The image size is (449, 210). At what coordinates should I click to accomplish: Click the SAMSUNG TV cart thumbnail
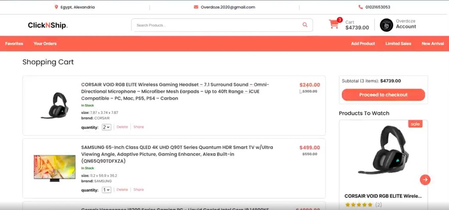(55, 168)
